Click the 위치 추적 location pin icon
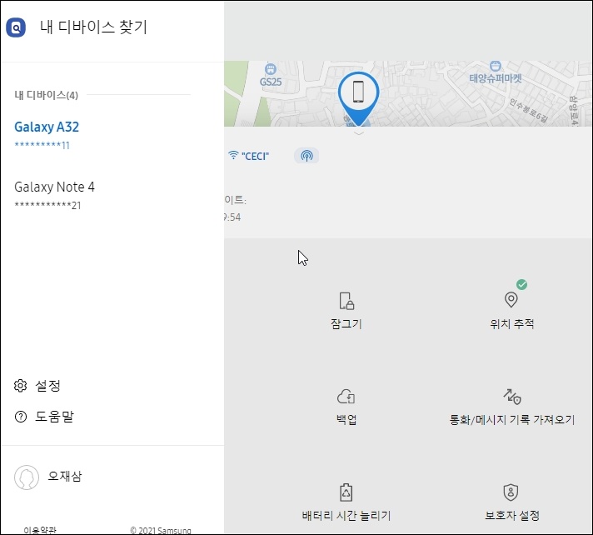Screen dimensions: 593x535 (511, 300)
